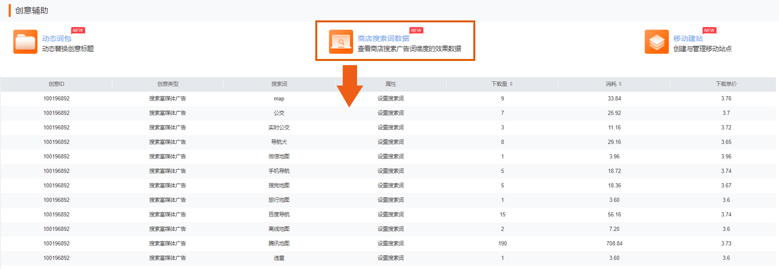Click the NEW badge above 动态词包
The image size is (779, 269).
(x=78, y=30)
